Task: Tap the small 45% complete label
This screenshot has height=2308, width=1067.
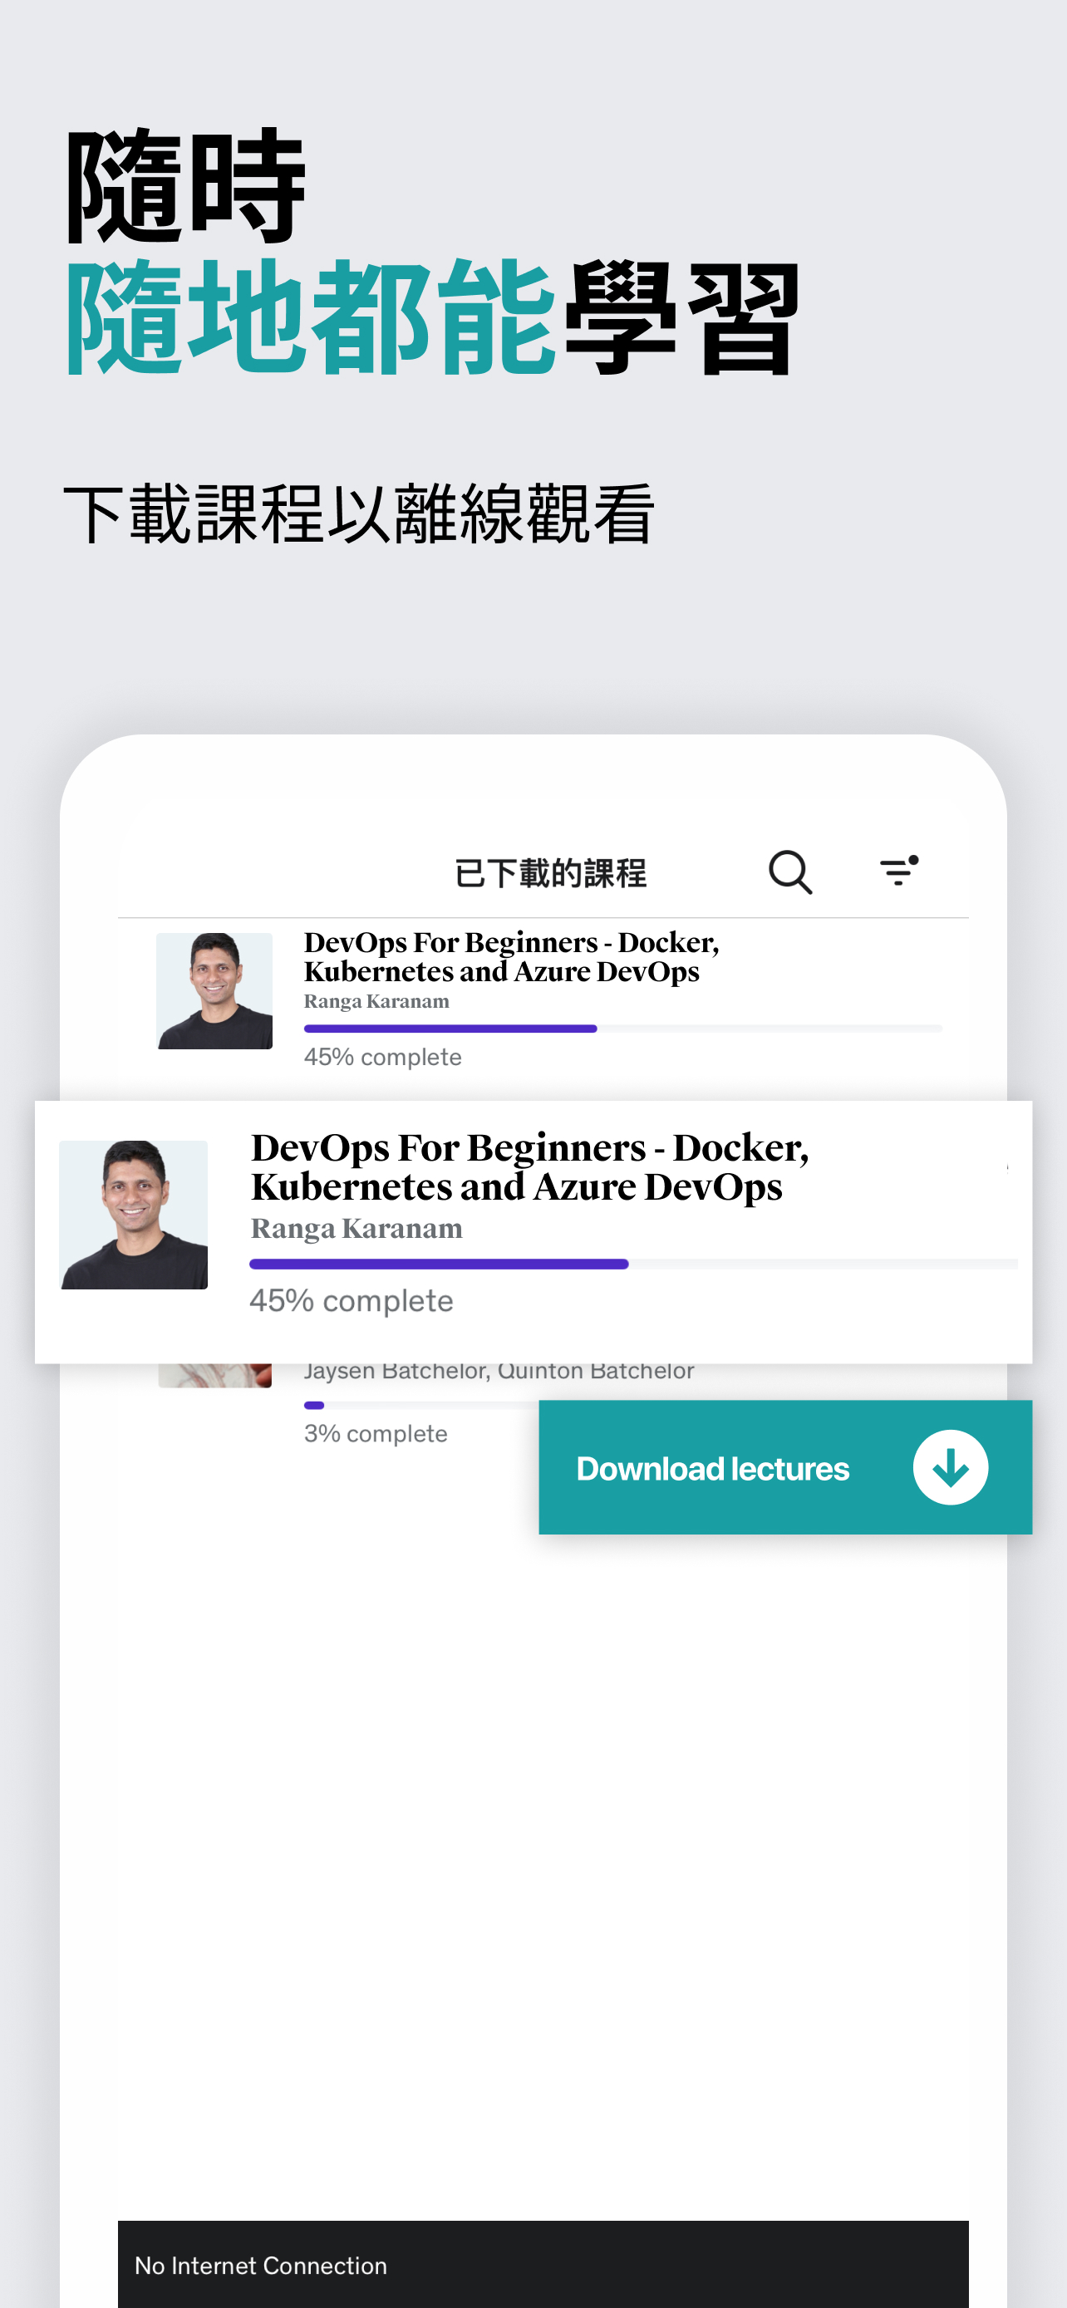Action: tap(382, 1058)
